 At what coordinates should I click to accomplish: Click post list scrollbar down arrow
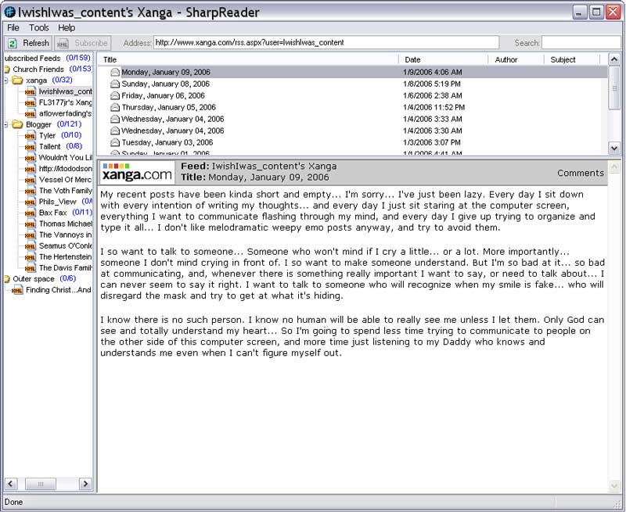(x=614, y=148)
